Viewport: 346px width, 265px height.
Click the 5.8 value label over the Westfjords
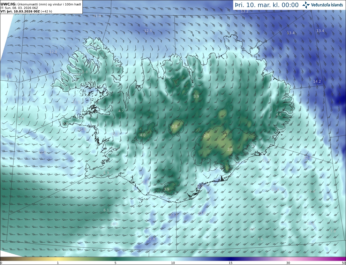click(x=85, y=72)
